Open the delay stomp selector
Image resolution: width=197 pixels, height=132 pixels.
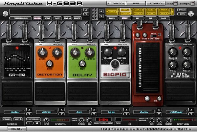pos(79,112)
